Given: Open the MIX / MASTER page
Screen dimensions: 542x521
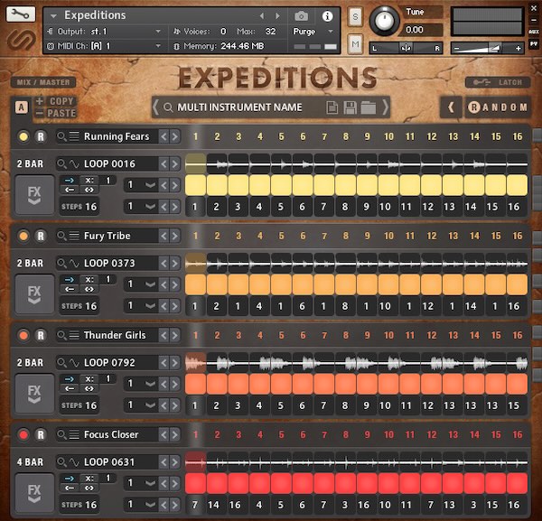Looking at the screenshot, I should [43, 82].
